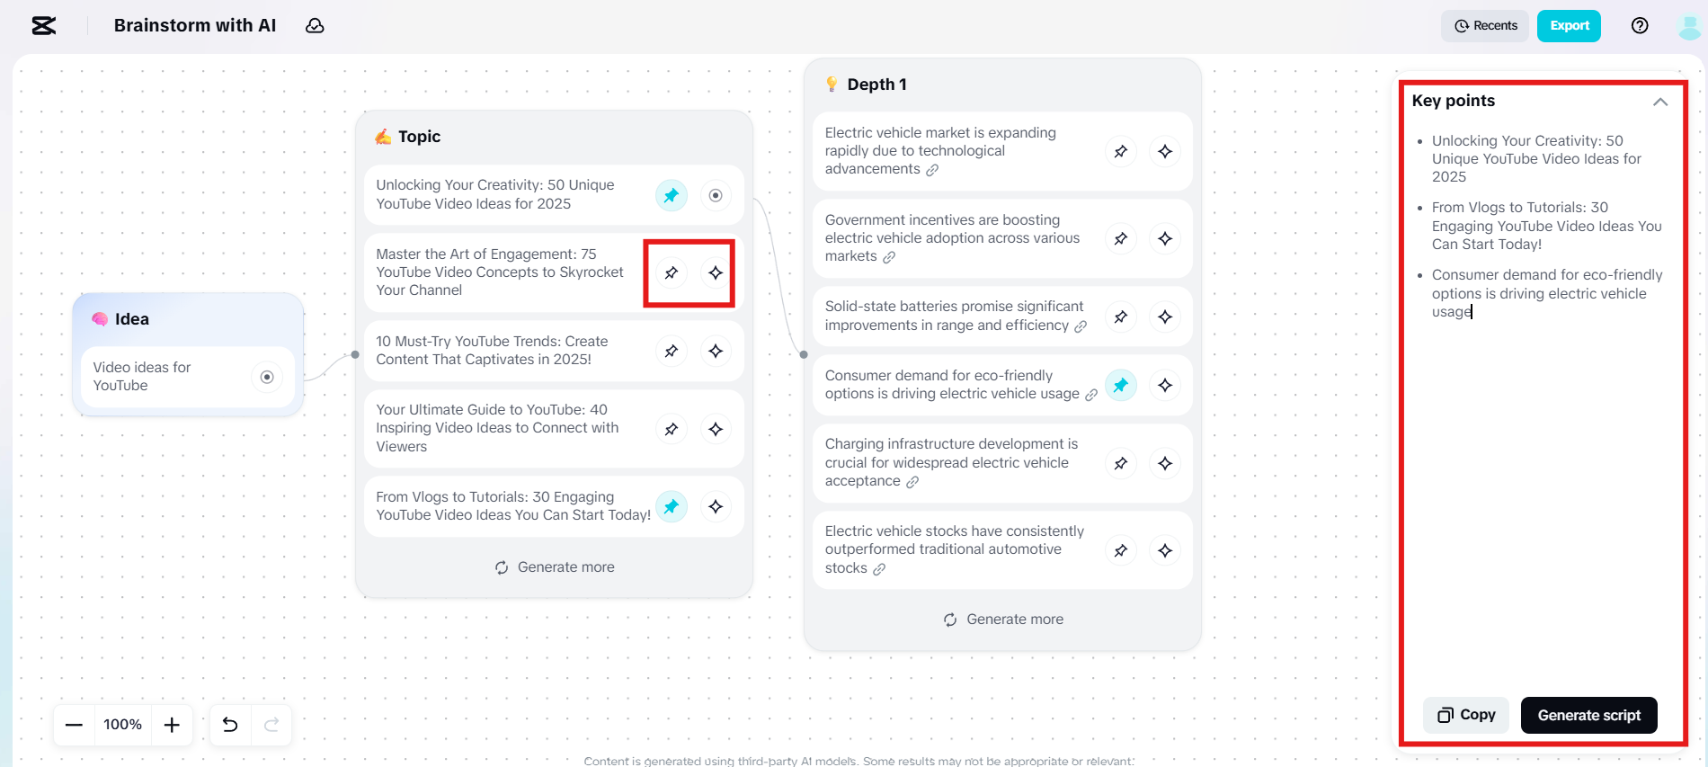Generate more Topic ideas
1708x767 pixels.
[x=555, y=567]
